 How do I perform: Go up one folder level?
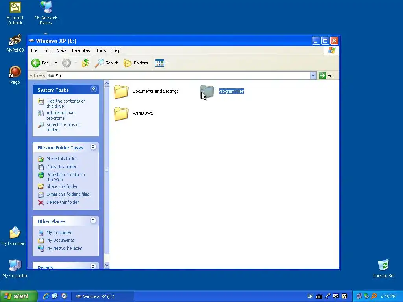pos(85,63)
